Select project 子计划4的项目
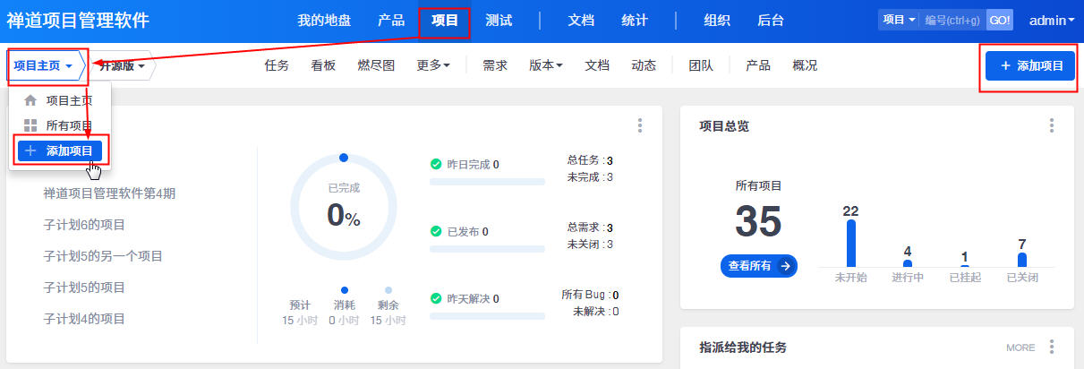 click(x=84, y=318)
